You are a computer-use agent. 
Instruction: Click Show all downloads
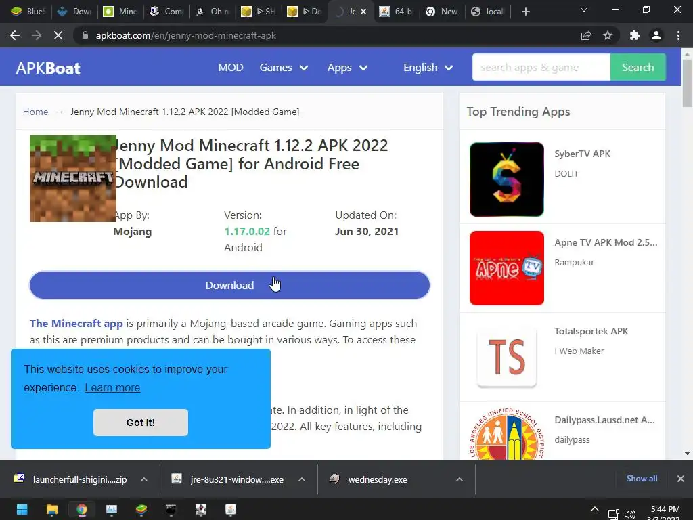point(642,479)
